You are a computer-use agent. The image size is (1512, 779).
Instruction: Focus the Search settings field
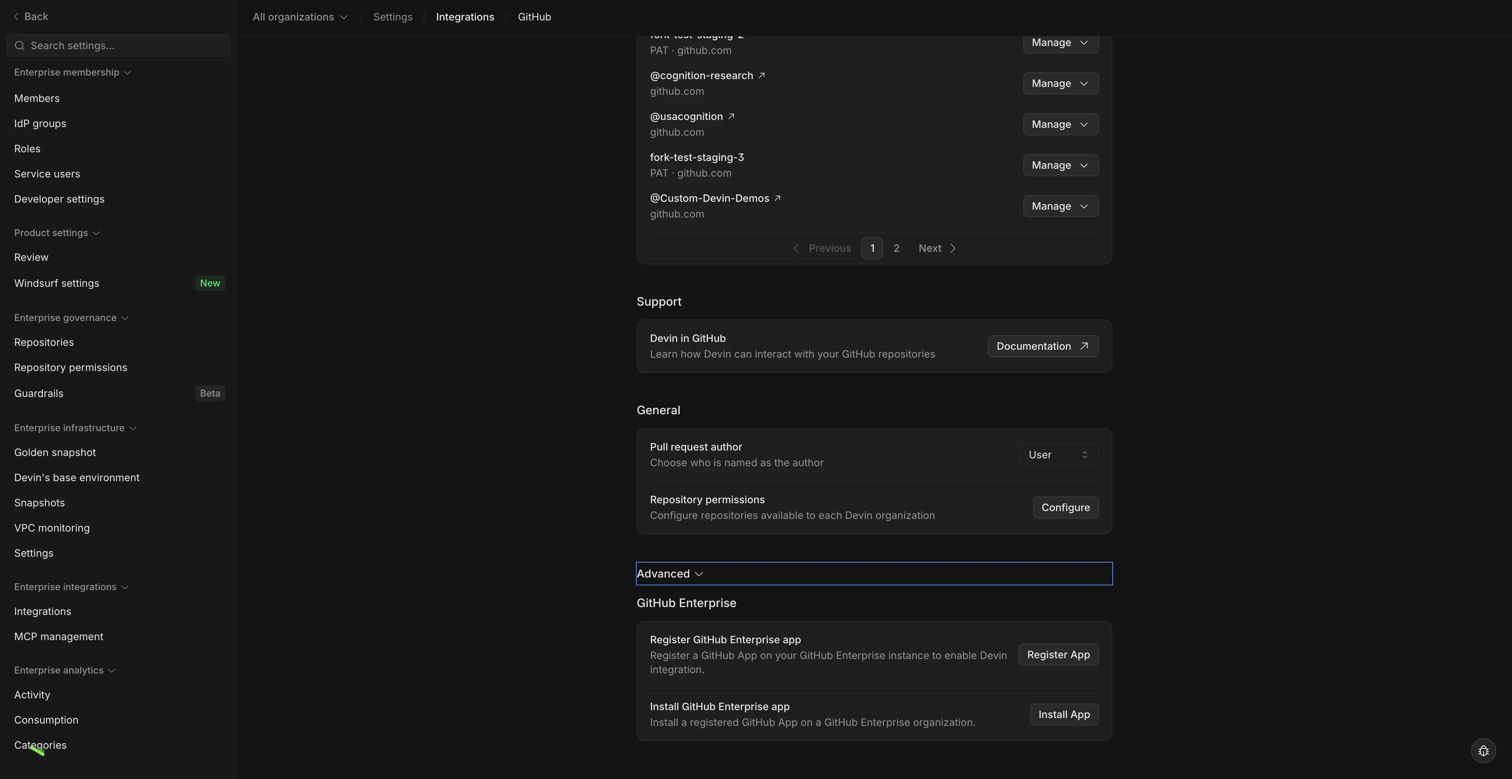pos(118,46)
